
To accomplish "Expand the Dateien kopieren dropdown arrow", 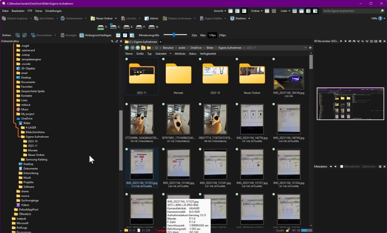I will (31, 19).
